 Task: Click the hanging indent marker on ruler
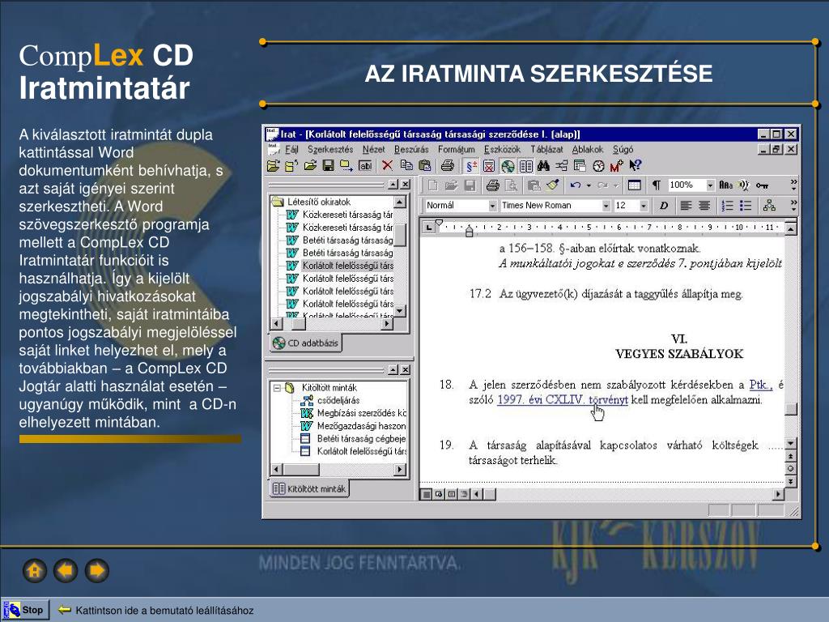click(469, 231)
